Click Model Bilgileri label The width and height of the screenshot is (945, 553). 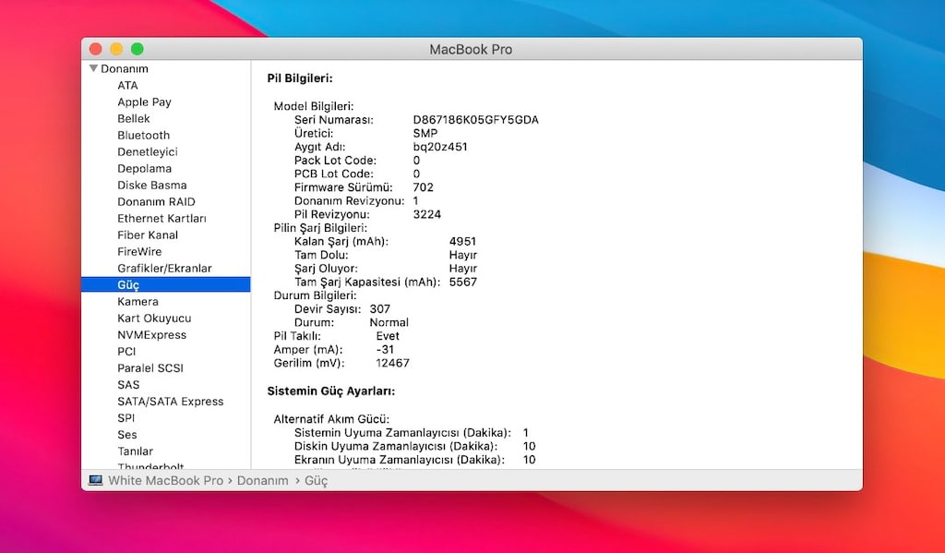(x=314, y=106)
